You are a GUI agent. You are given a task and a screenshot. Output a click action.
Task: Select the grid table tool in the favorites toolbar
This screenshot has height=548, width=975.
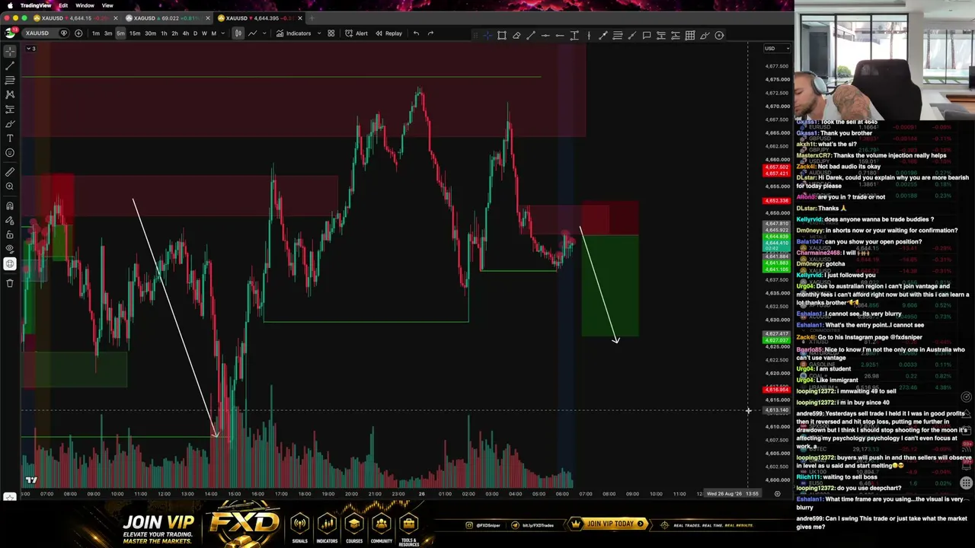pyautogui.click(x=690, y=35)
